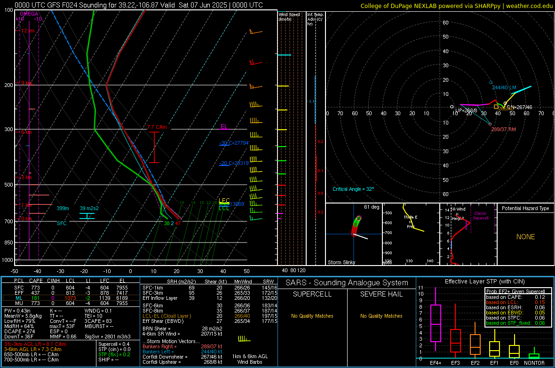555x368 pixels.
Task: Click the MeanW = 5.8g/kg value
Action: [23, 316]
